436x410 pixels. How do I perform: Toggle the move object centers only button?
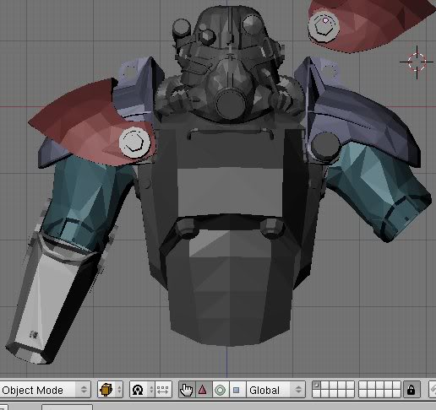tap(163, 390)
